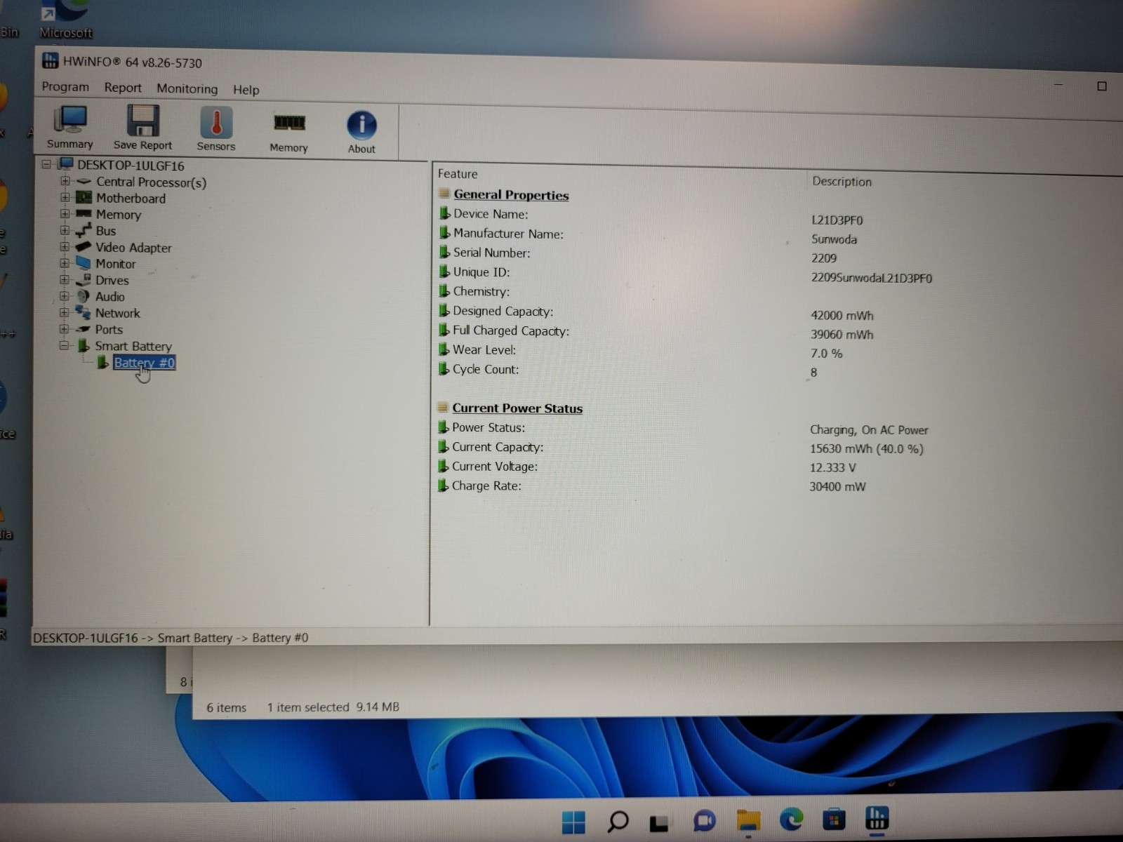Select Ports in the device tree
Screen dimensions: 1123x842
point(108,330)
